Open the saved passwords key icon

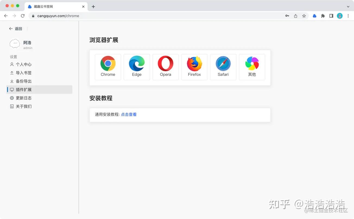pyautogui.click(x=287, y=16)
